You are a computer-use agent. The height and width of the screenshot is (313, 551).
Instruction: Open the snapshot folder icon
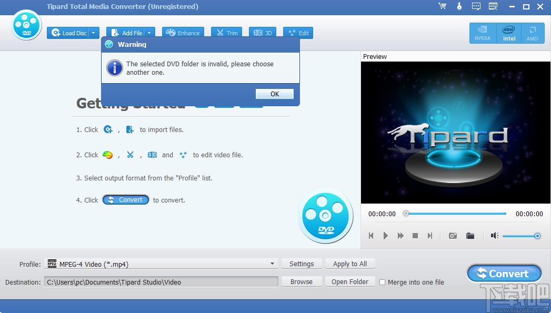click(470, 236)
